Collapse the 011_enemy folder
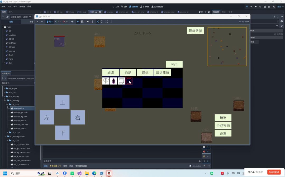 [x=4, y=96]
